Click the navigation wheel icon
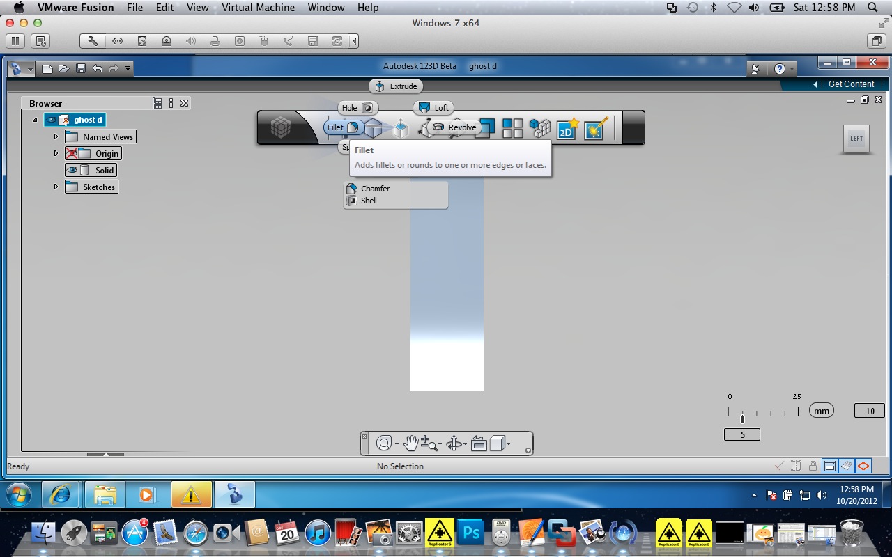This screenshot has width=892, height=557. [384, 444]
